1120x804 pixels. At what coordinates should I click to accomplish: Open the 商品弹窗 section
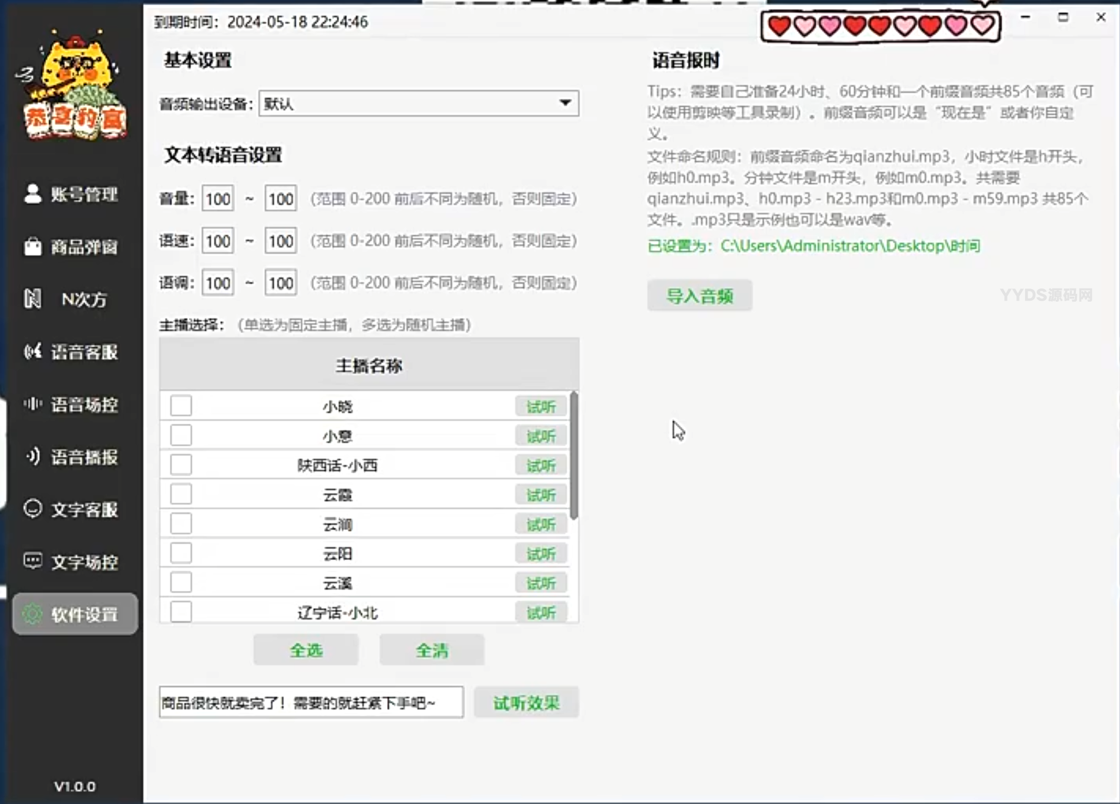coord(74,247)
